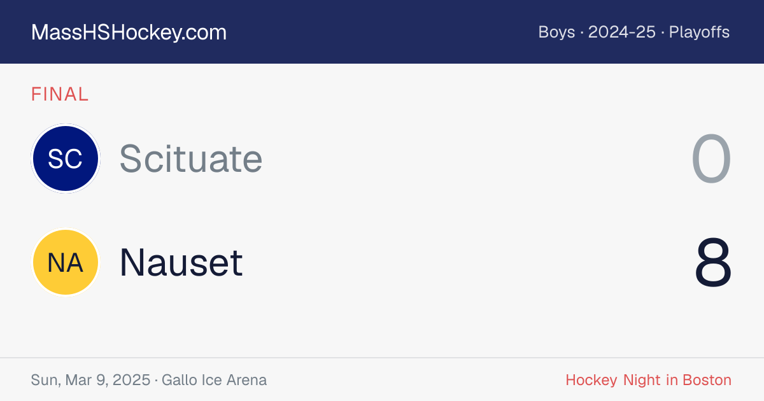
Task: Open the Nauset team name
Action: (181, 262)
